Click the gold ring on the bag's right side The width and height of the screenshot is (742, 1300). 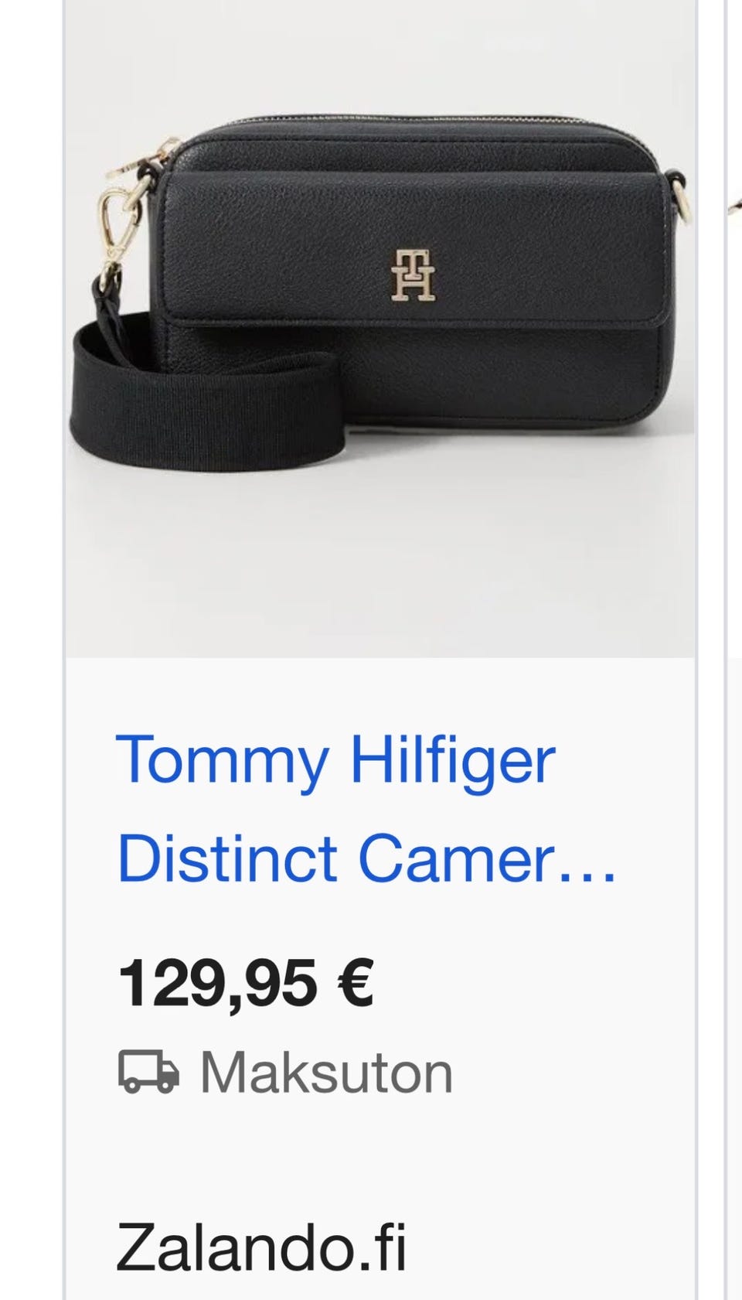(x=680, y=200)
